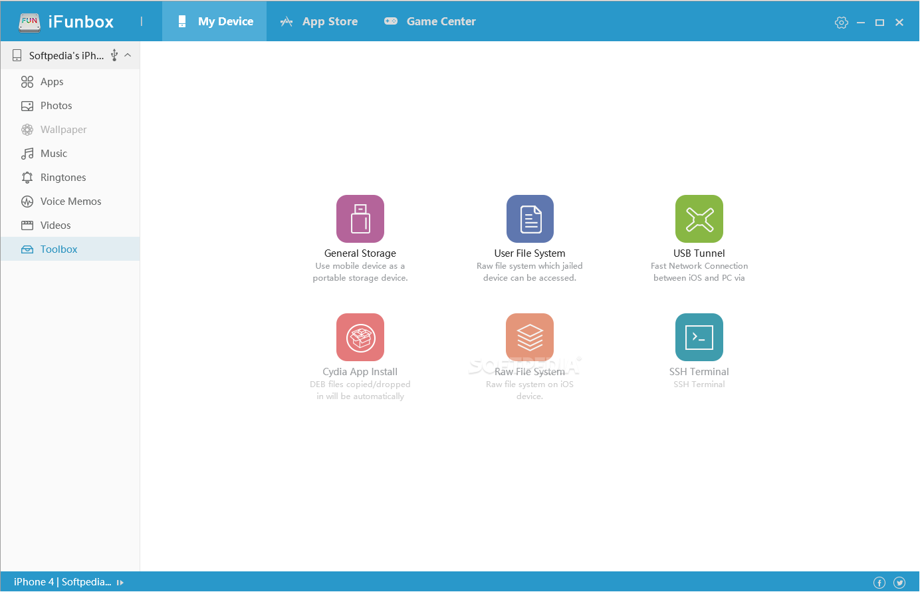Launch the USB Tunnel icon
920x592 pixels.
[699, 219]
